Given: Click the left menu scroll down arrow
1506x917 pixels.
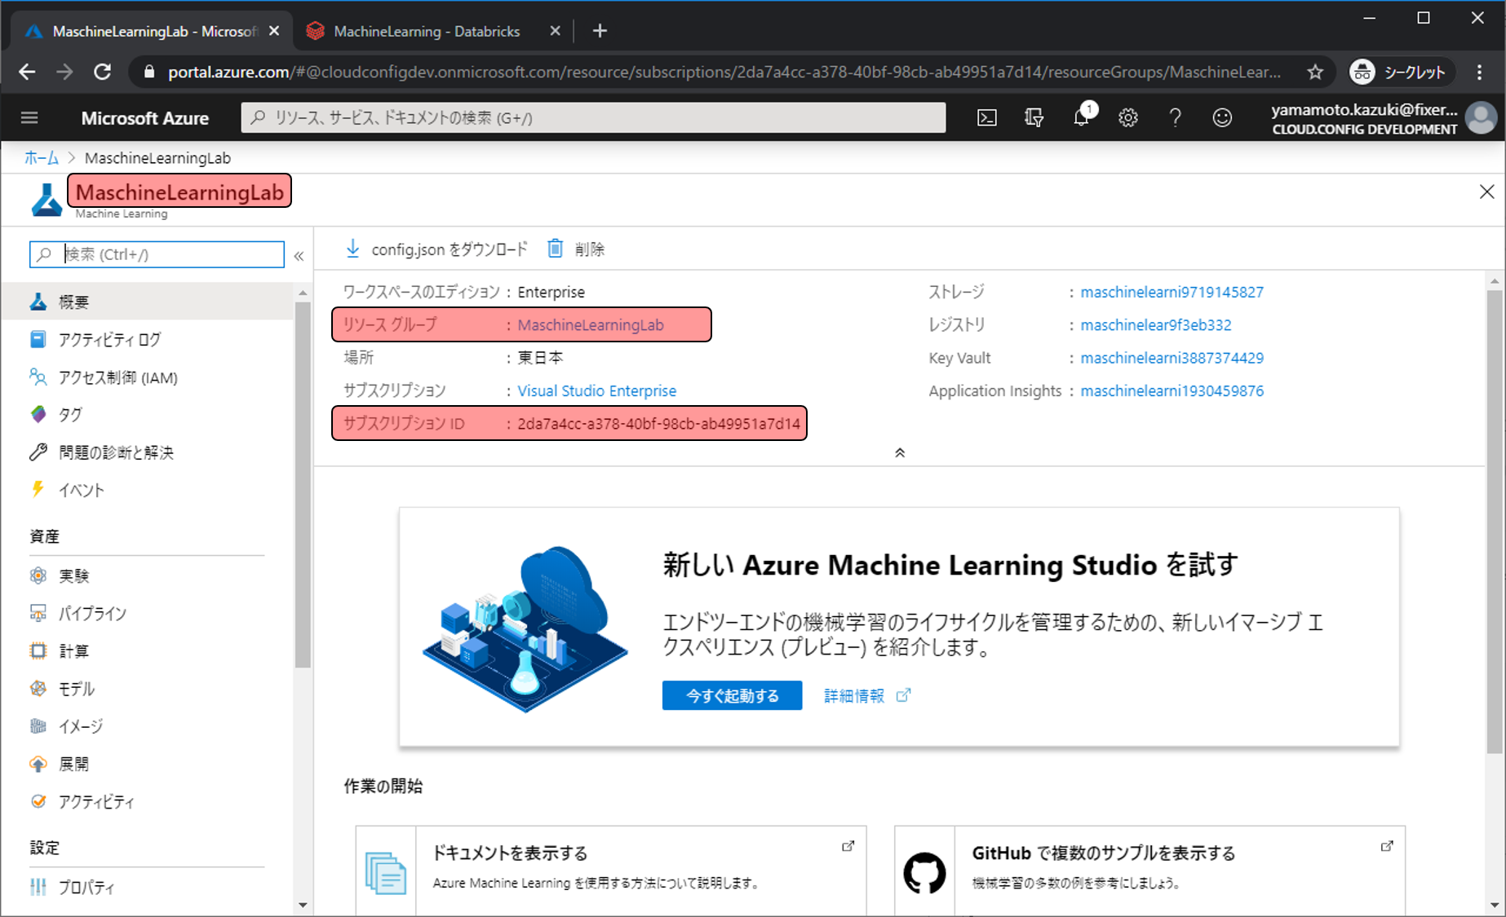Looking at the screenshot, I should pyautogui.click(x=303, y=904).
